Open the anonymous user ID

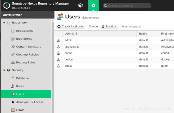click(72, 47)
